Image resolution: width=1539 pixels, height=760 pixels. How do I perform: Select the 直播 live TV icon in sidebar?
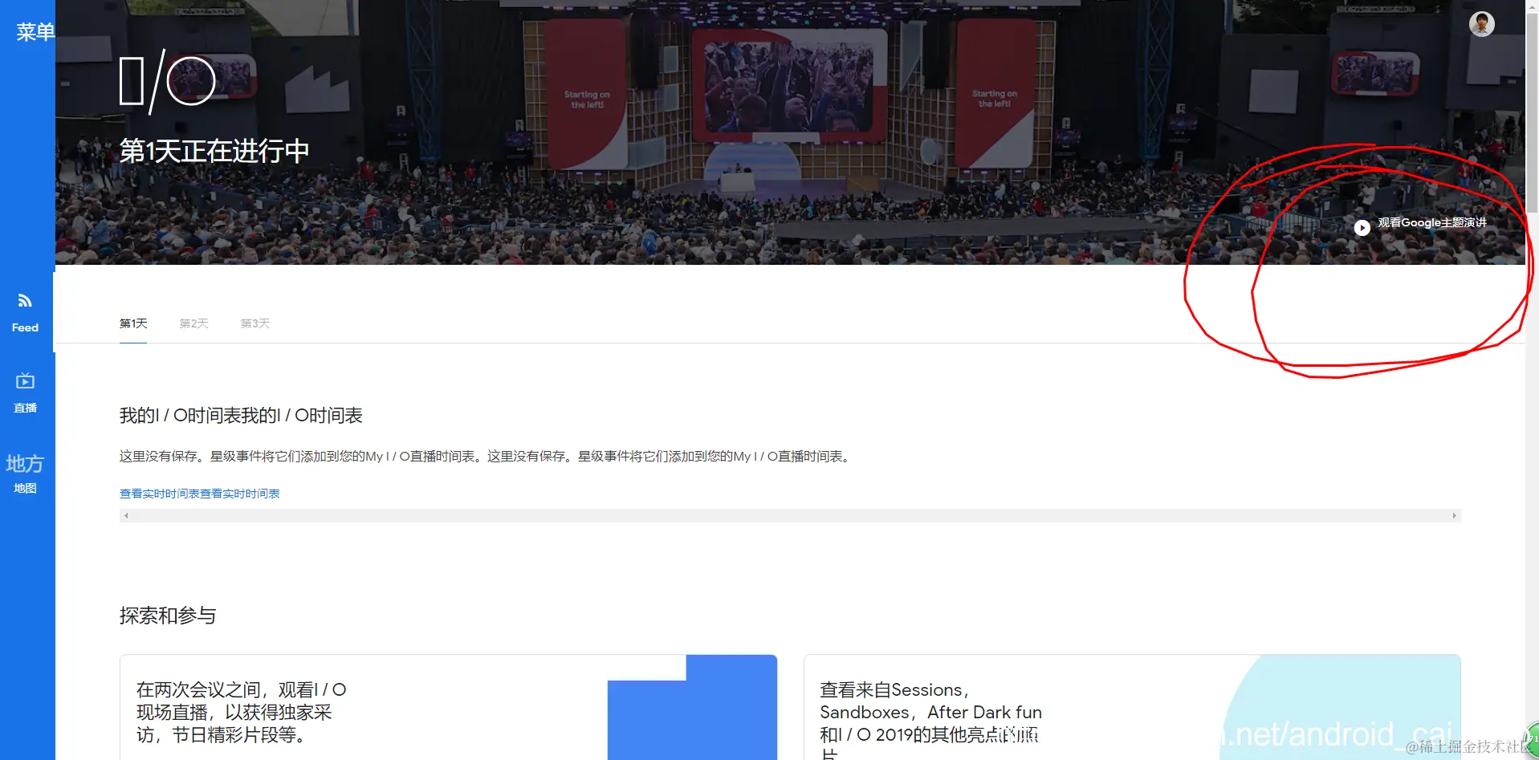tap(24, 393)
